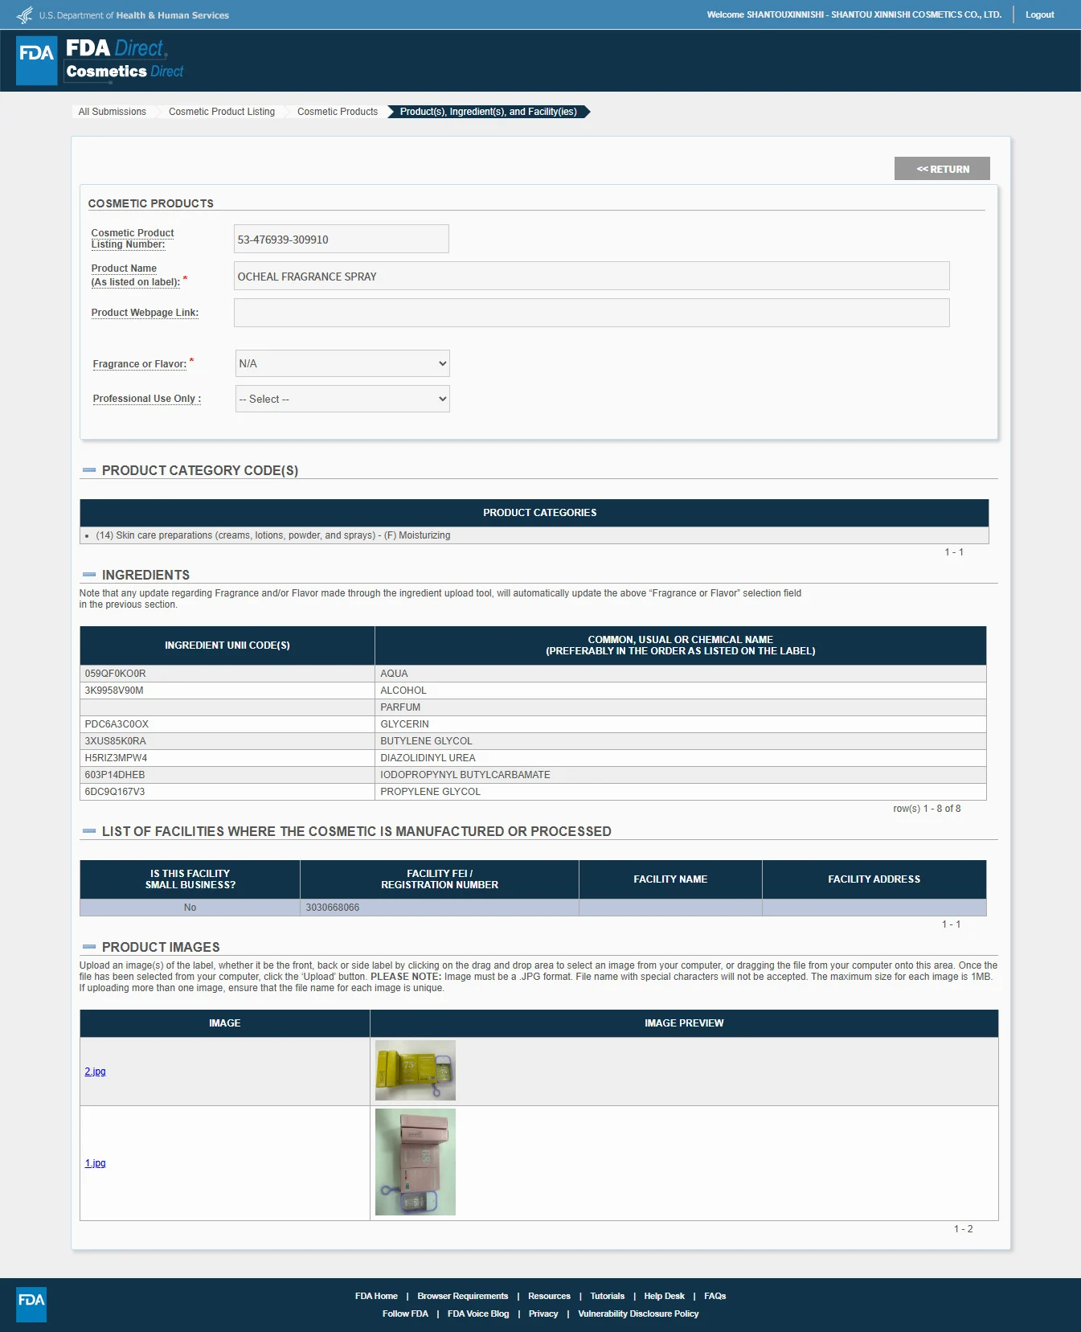
Task: Open Follow FDA footer link
Action: 405,1314
